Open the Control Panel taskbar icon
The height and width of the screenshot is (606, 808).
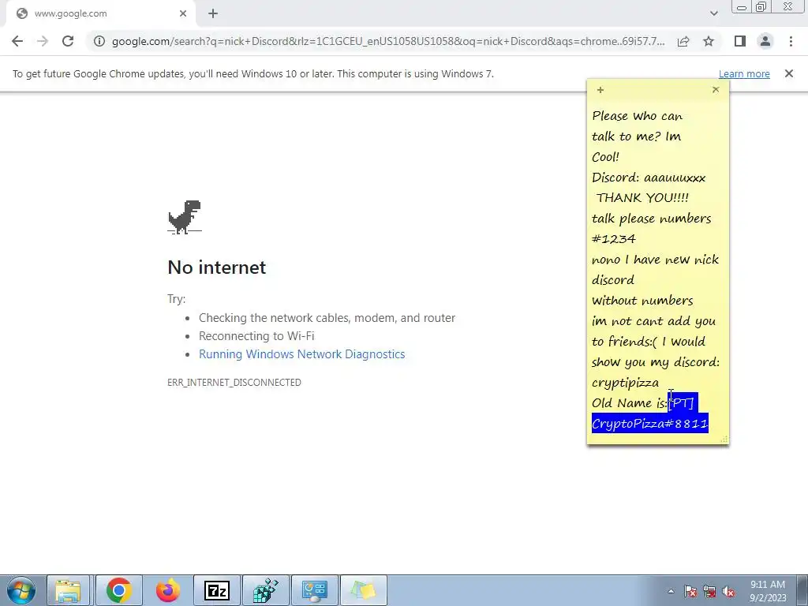315,590
